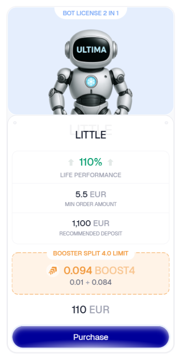Click the Purchase button
The image size is (179, 355).
pyautogui.click(x=91, y=337)
